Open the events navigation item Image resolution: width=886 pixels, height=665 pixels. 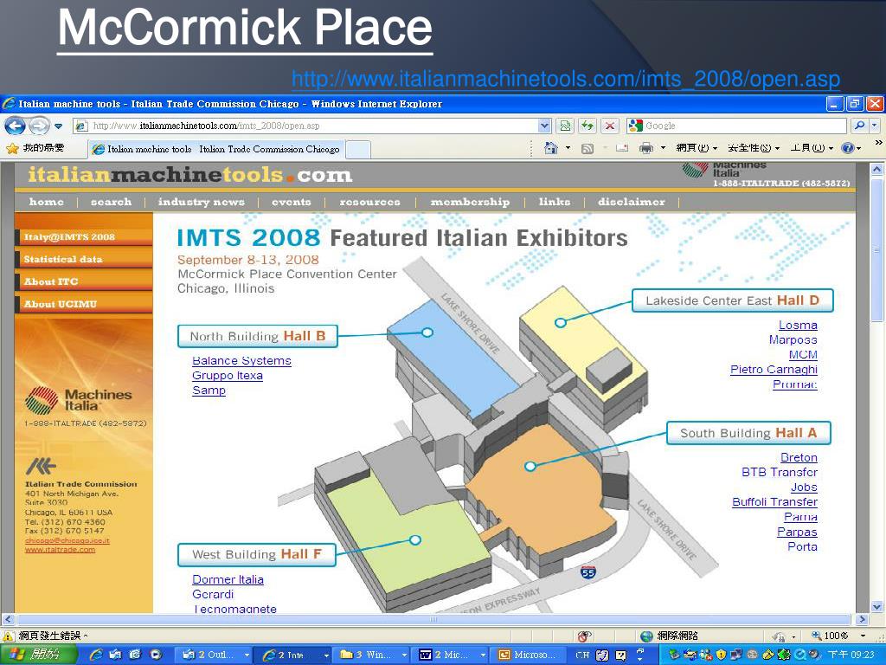pyautogui.click(x=291, y=202)
